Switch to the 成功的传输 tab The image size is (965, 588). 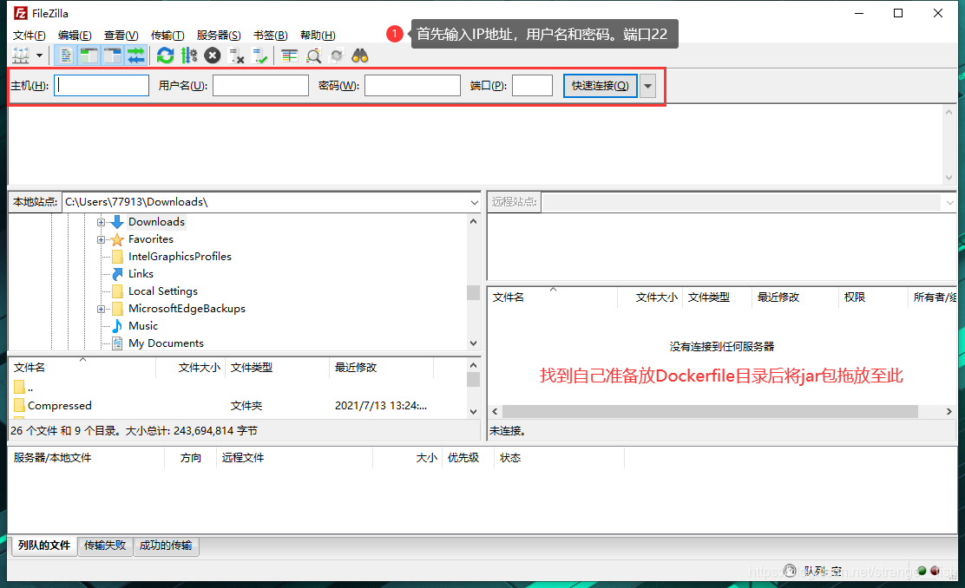coord(166,546)
